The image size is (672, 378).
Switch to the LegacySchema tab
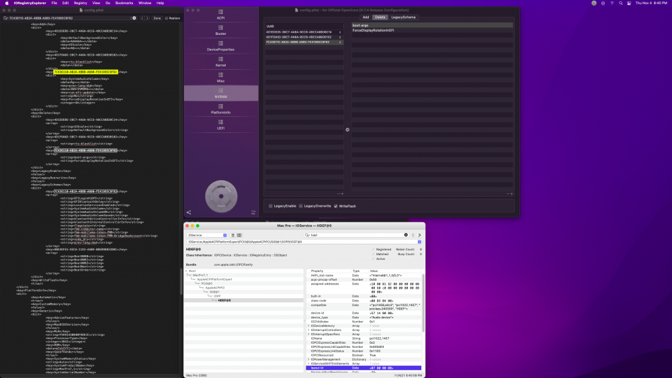tap(403, 17)
